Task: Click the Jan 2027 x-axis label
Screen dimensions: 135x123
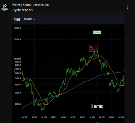Action: point(121,117)
